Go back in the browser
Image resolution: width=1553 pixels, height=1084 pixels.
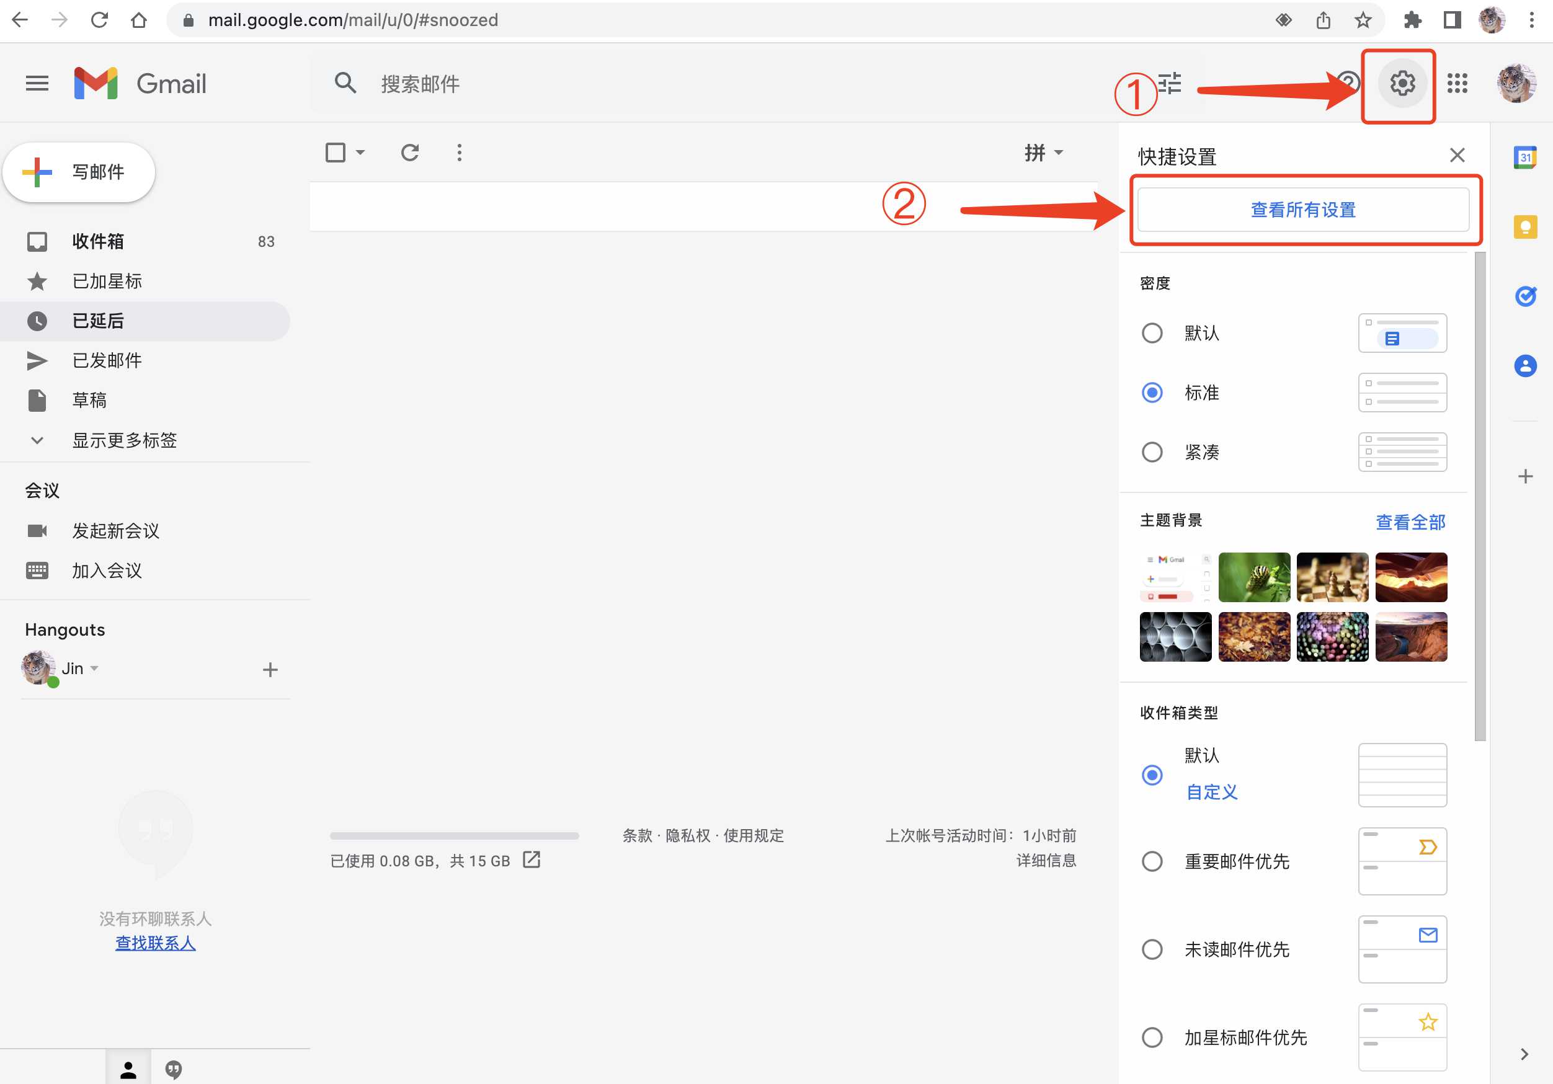pos(20,20)
